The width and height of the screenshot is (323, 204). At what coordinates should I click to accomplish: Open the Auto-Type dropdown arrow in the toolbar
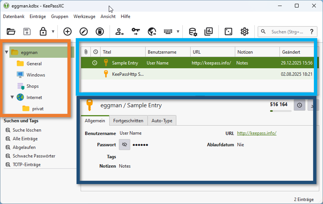point(178,32)
